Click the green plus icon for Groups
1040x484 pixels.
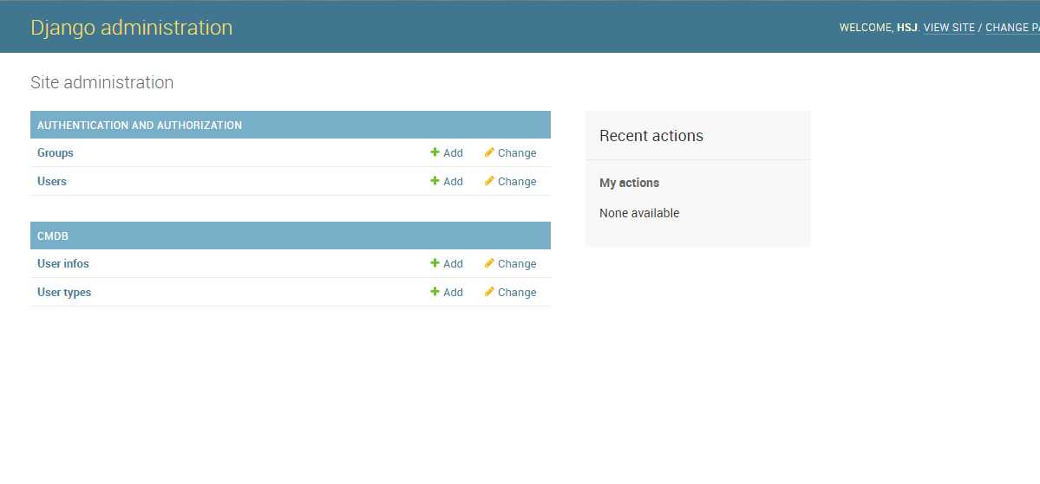tap(435, 152)
